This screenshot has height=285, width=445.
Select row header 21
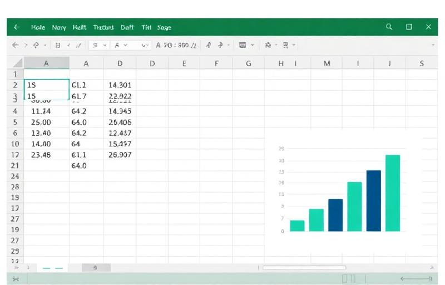[x=15, y=165]
